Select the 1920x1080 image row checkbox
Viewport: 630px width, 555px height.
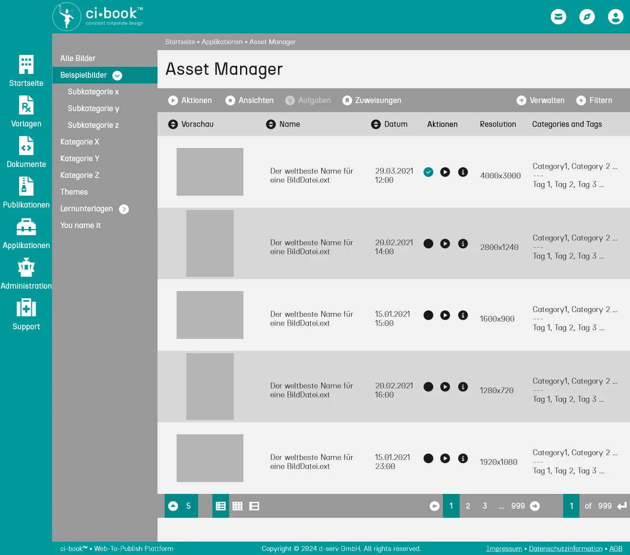point(429,458)
